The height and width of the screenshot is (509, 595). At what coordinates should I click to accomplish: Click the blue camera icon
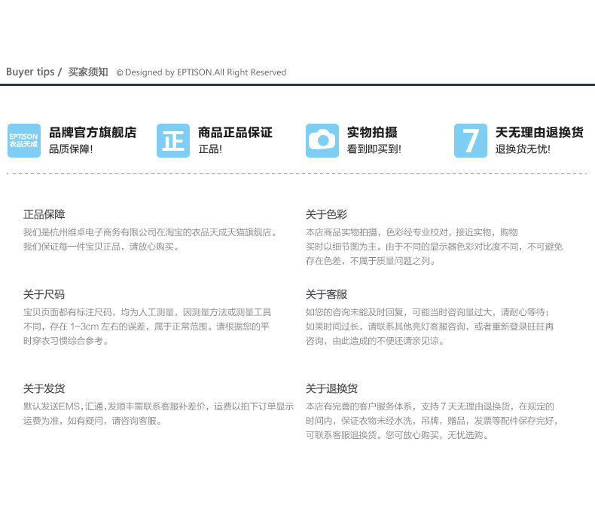pos(322,140)
